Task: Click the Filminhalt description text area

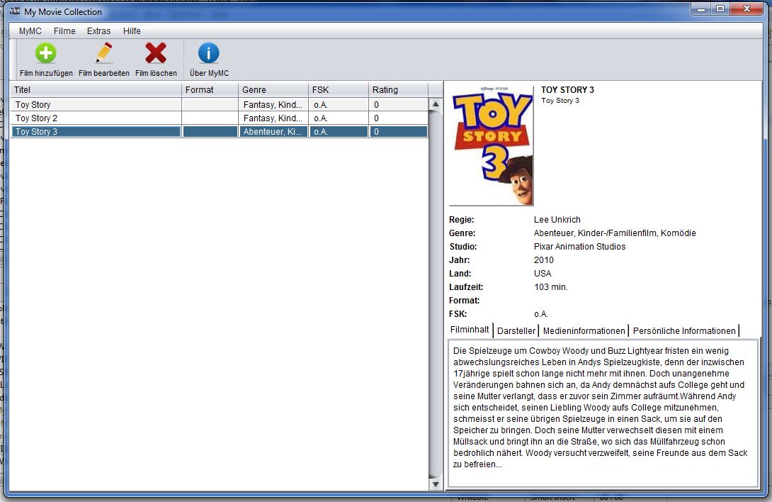Action: pos(603,413)
